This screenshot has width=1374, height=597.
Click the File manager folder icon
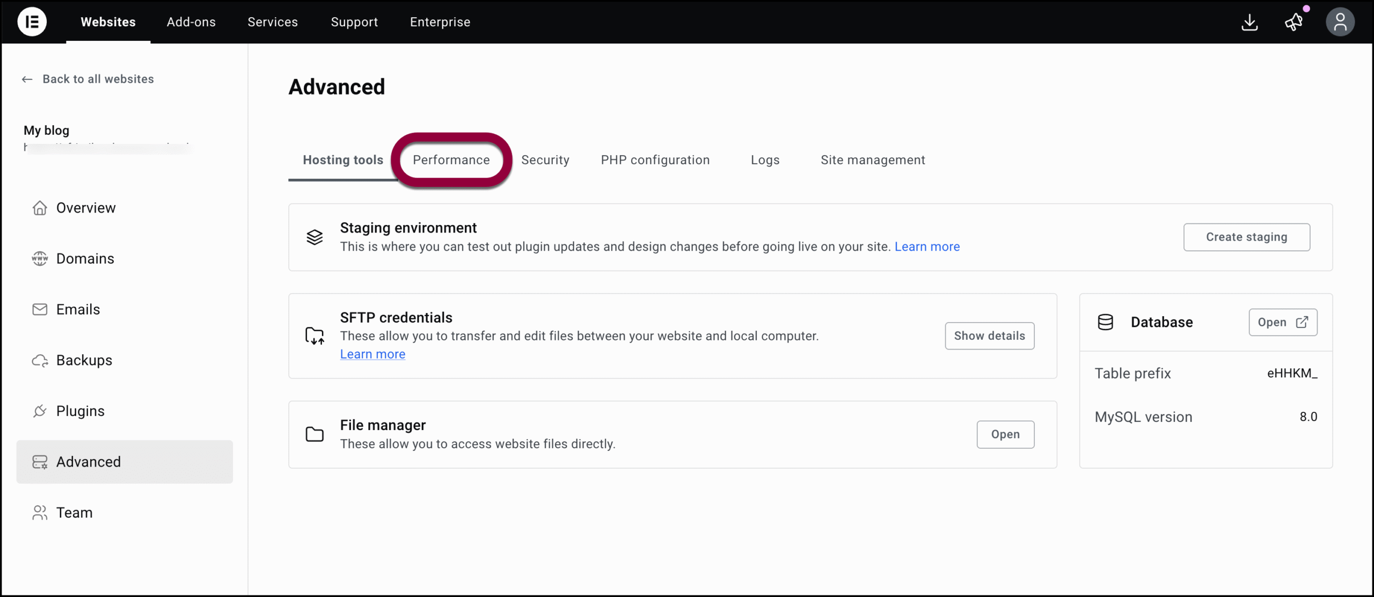(x=315, y=434)
